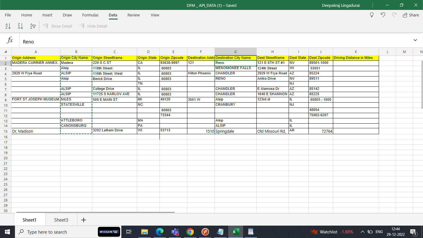Open Task View on the taskbar
The width and height of the screenshot is (423, 238).
(x=129, y=232)
